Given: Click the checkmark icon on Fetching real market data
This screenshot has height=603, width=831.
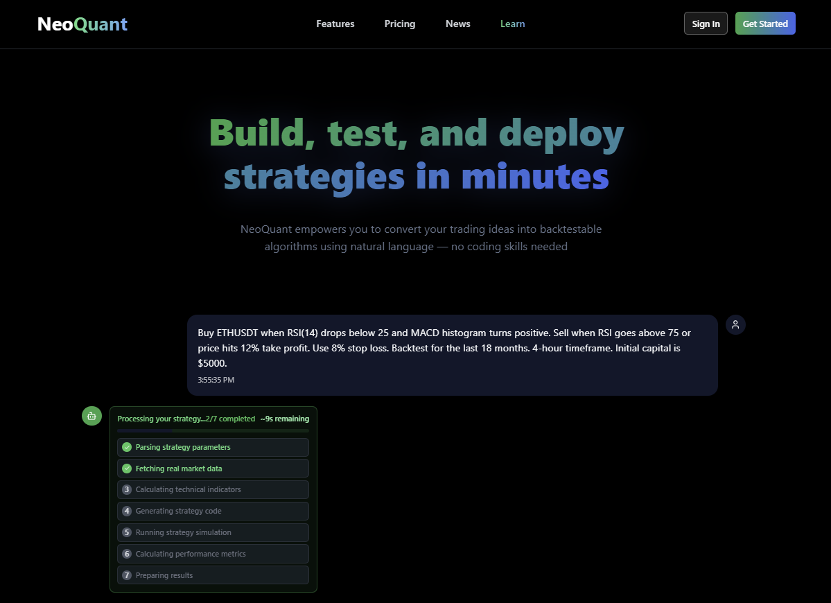Looking at the screenshot, I should (126, 469).
